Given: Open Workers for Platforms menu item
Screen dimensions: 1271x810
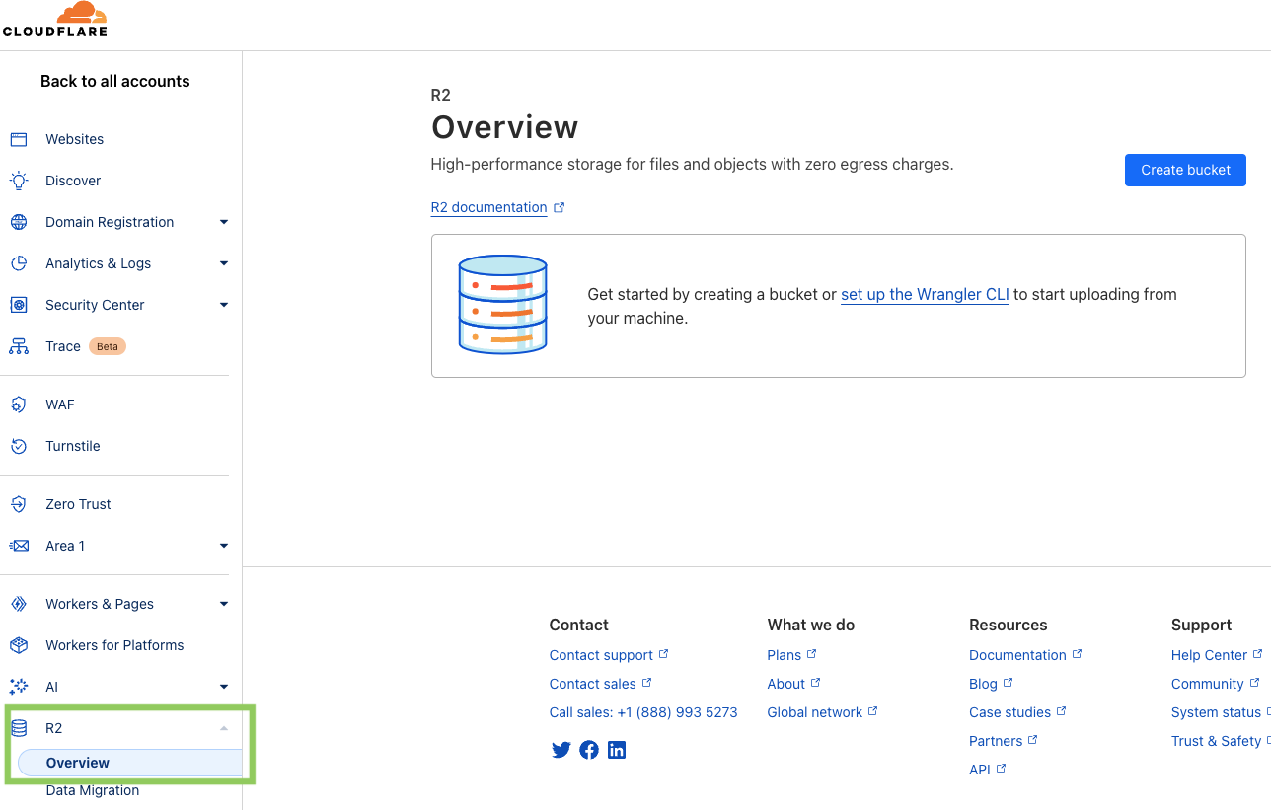Looking at the screenshot, I should (x=114, y=645).
